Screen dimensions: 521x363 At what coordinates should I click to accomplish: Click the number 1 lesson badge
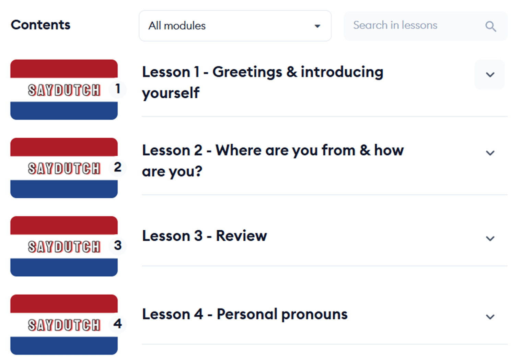point(118,89)
